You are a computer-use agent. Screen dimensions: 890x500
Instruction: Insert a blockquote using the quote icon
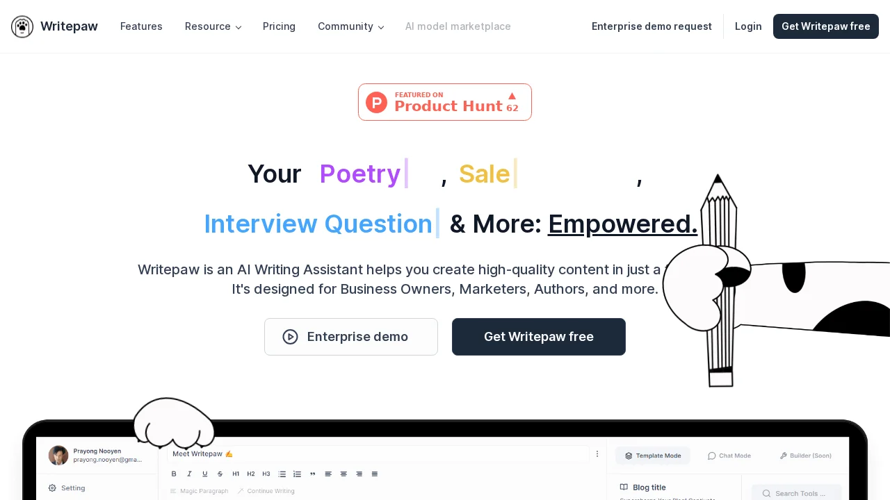coord(313,474)
